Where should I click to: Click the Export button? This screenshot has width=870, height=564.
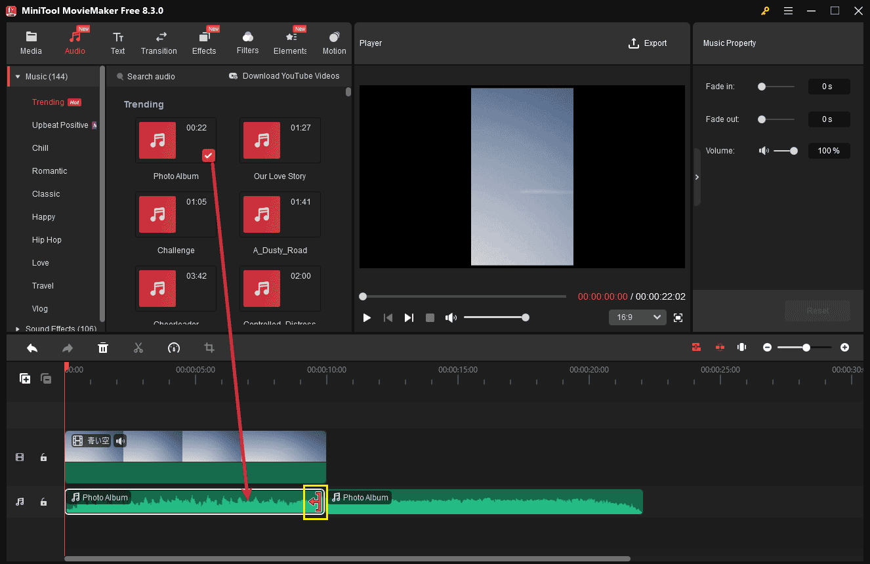point(648,43)
